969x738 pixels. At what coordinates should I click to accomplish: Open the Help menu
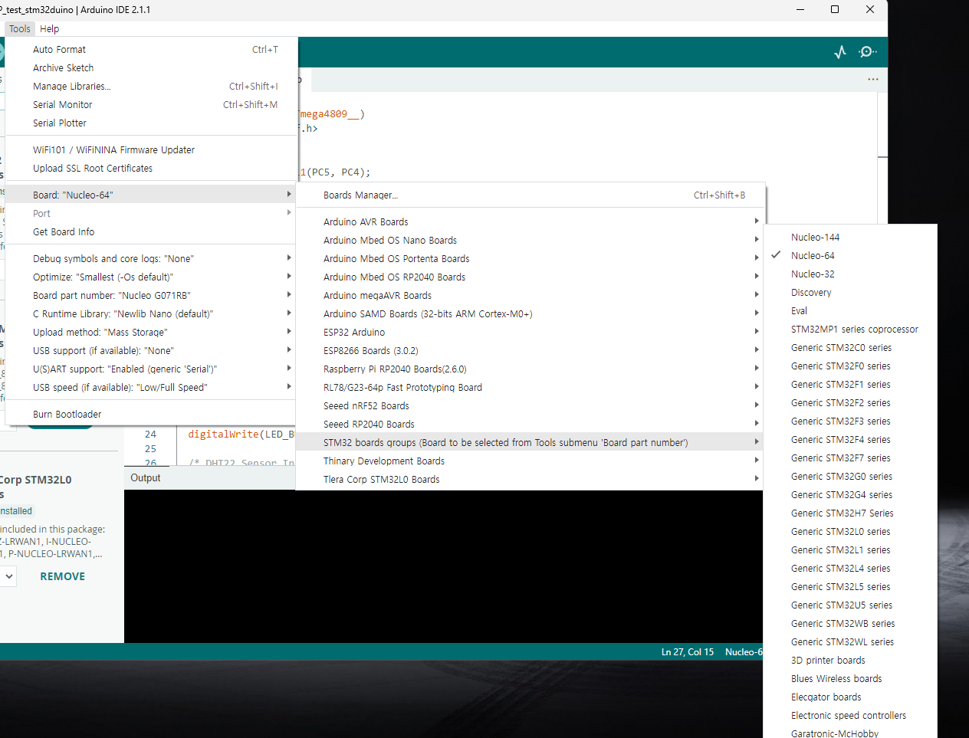50,29
